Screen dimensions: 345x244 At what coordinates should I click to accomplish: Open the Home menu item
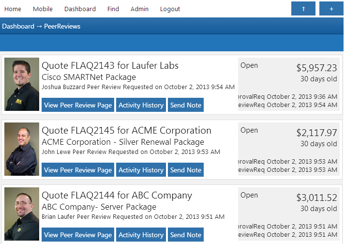[x=13, y=9]
